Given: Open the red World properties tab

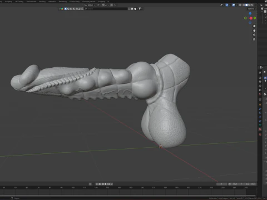Looking at the screenshot, I should tap(260, 94).
